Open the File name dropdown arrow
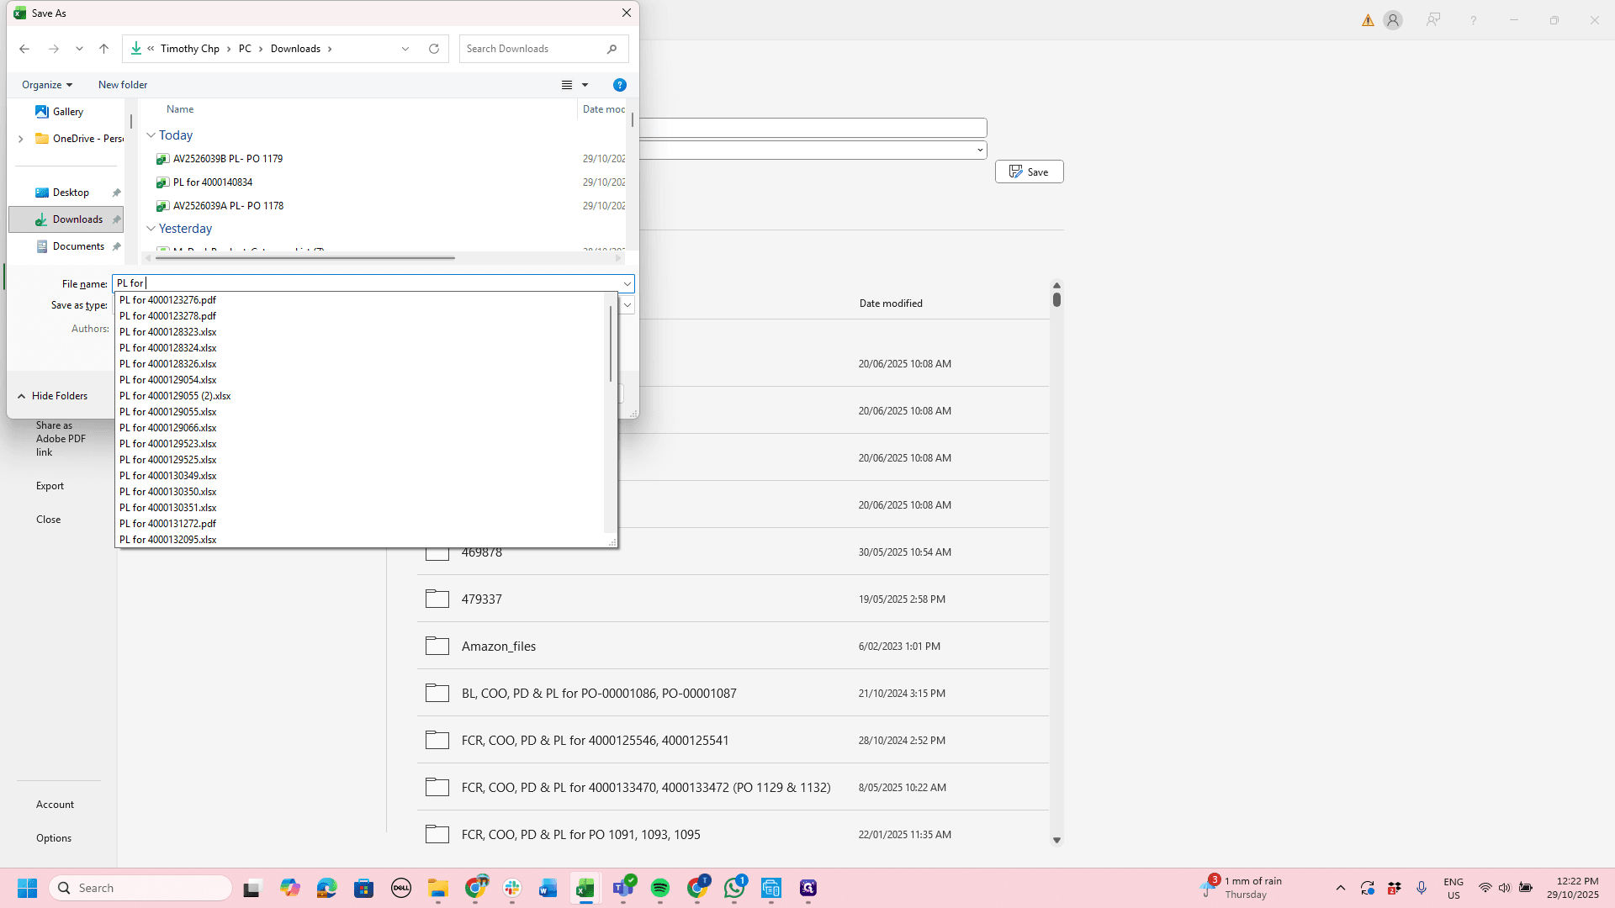 click(627, 284)
